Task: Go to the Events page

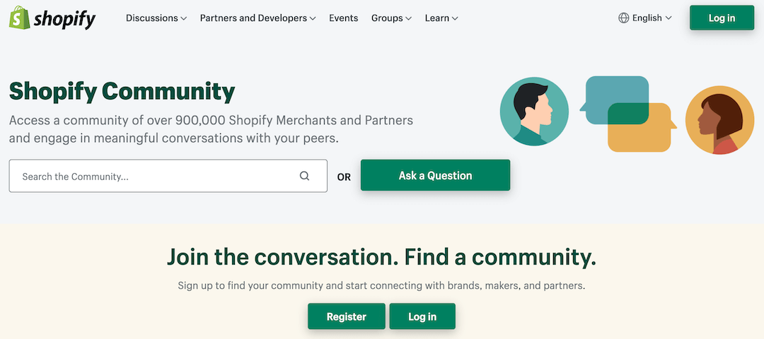Action: coord(344,18)
